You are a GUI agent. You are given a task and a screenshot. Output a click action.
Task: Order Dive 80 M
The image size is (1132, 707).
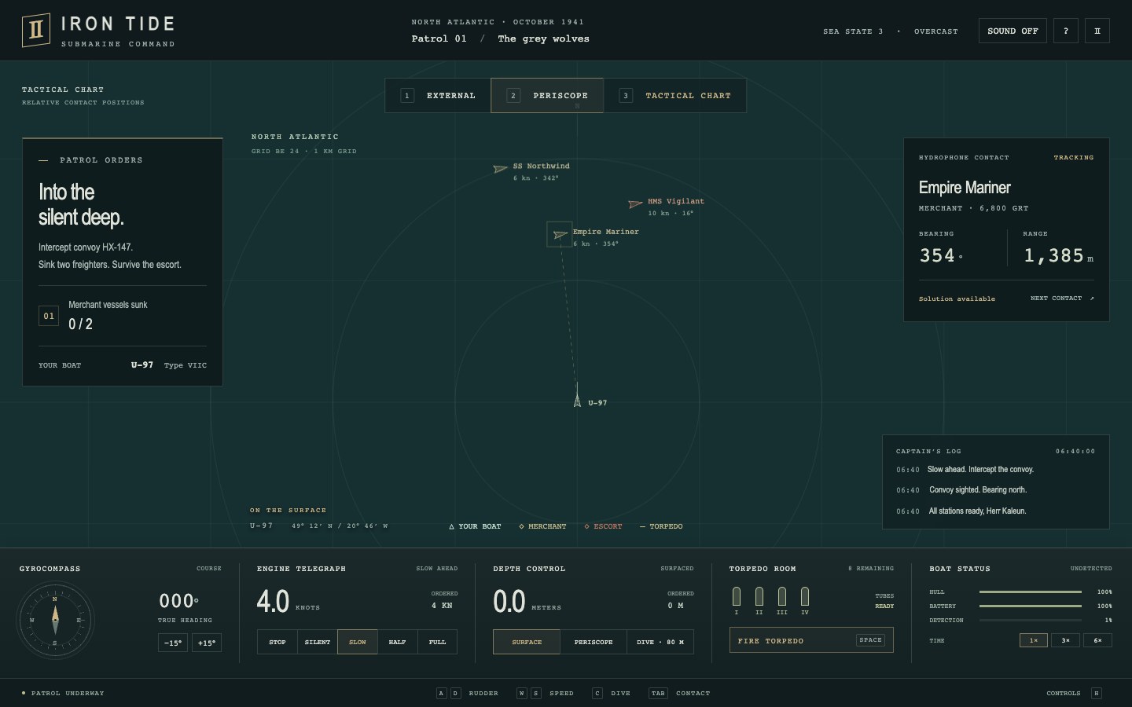pyautogui.click(x=660, y=642)
